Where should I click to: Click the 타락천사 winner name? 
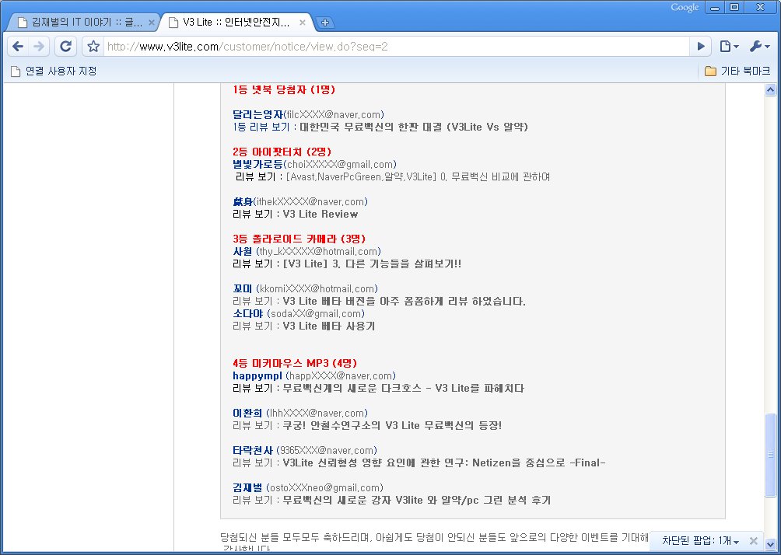point(253,451)
